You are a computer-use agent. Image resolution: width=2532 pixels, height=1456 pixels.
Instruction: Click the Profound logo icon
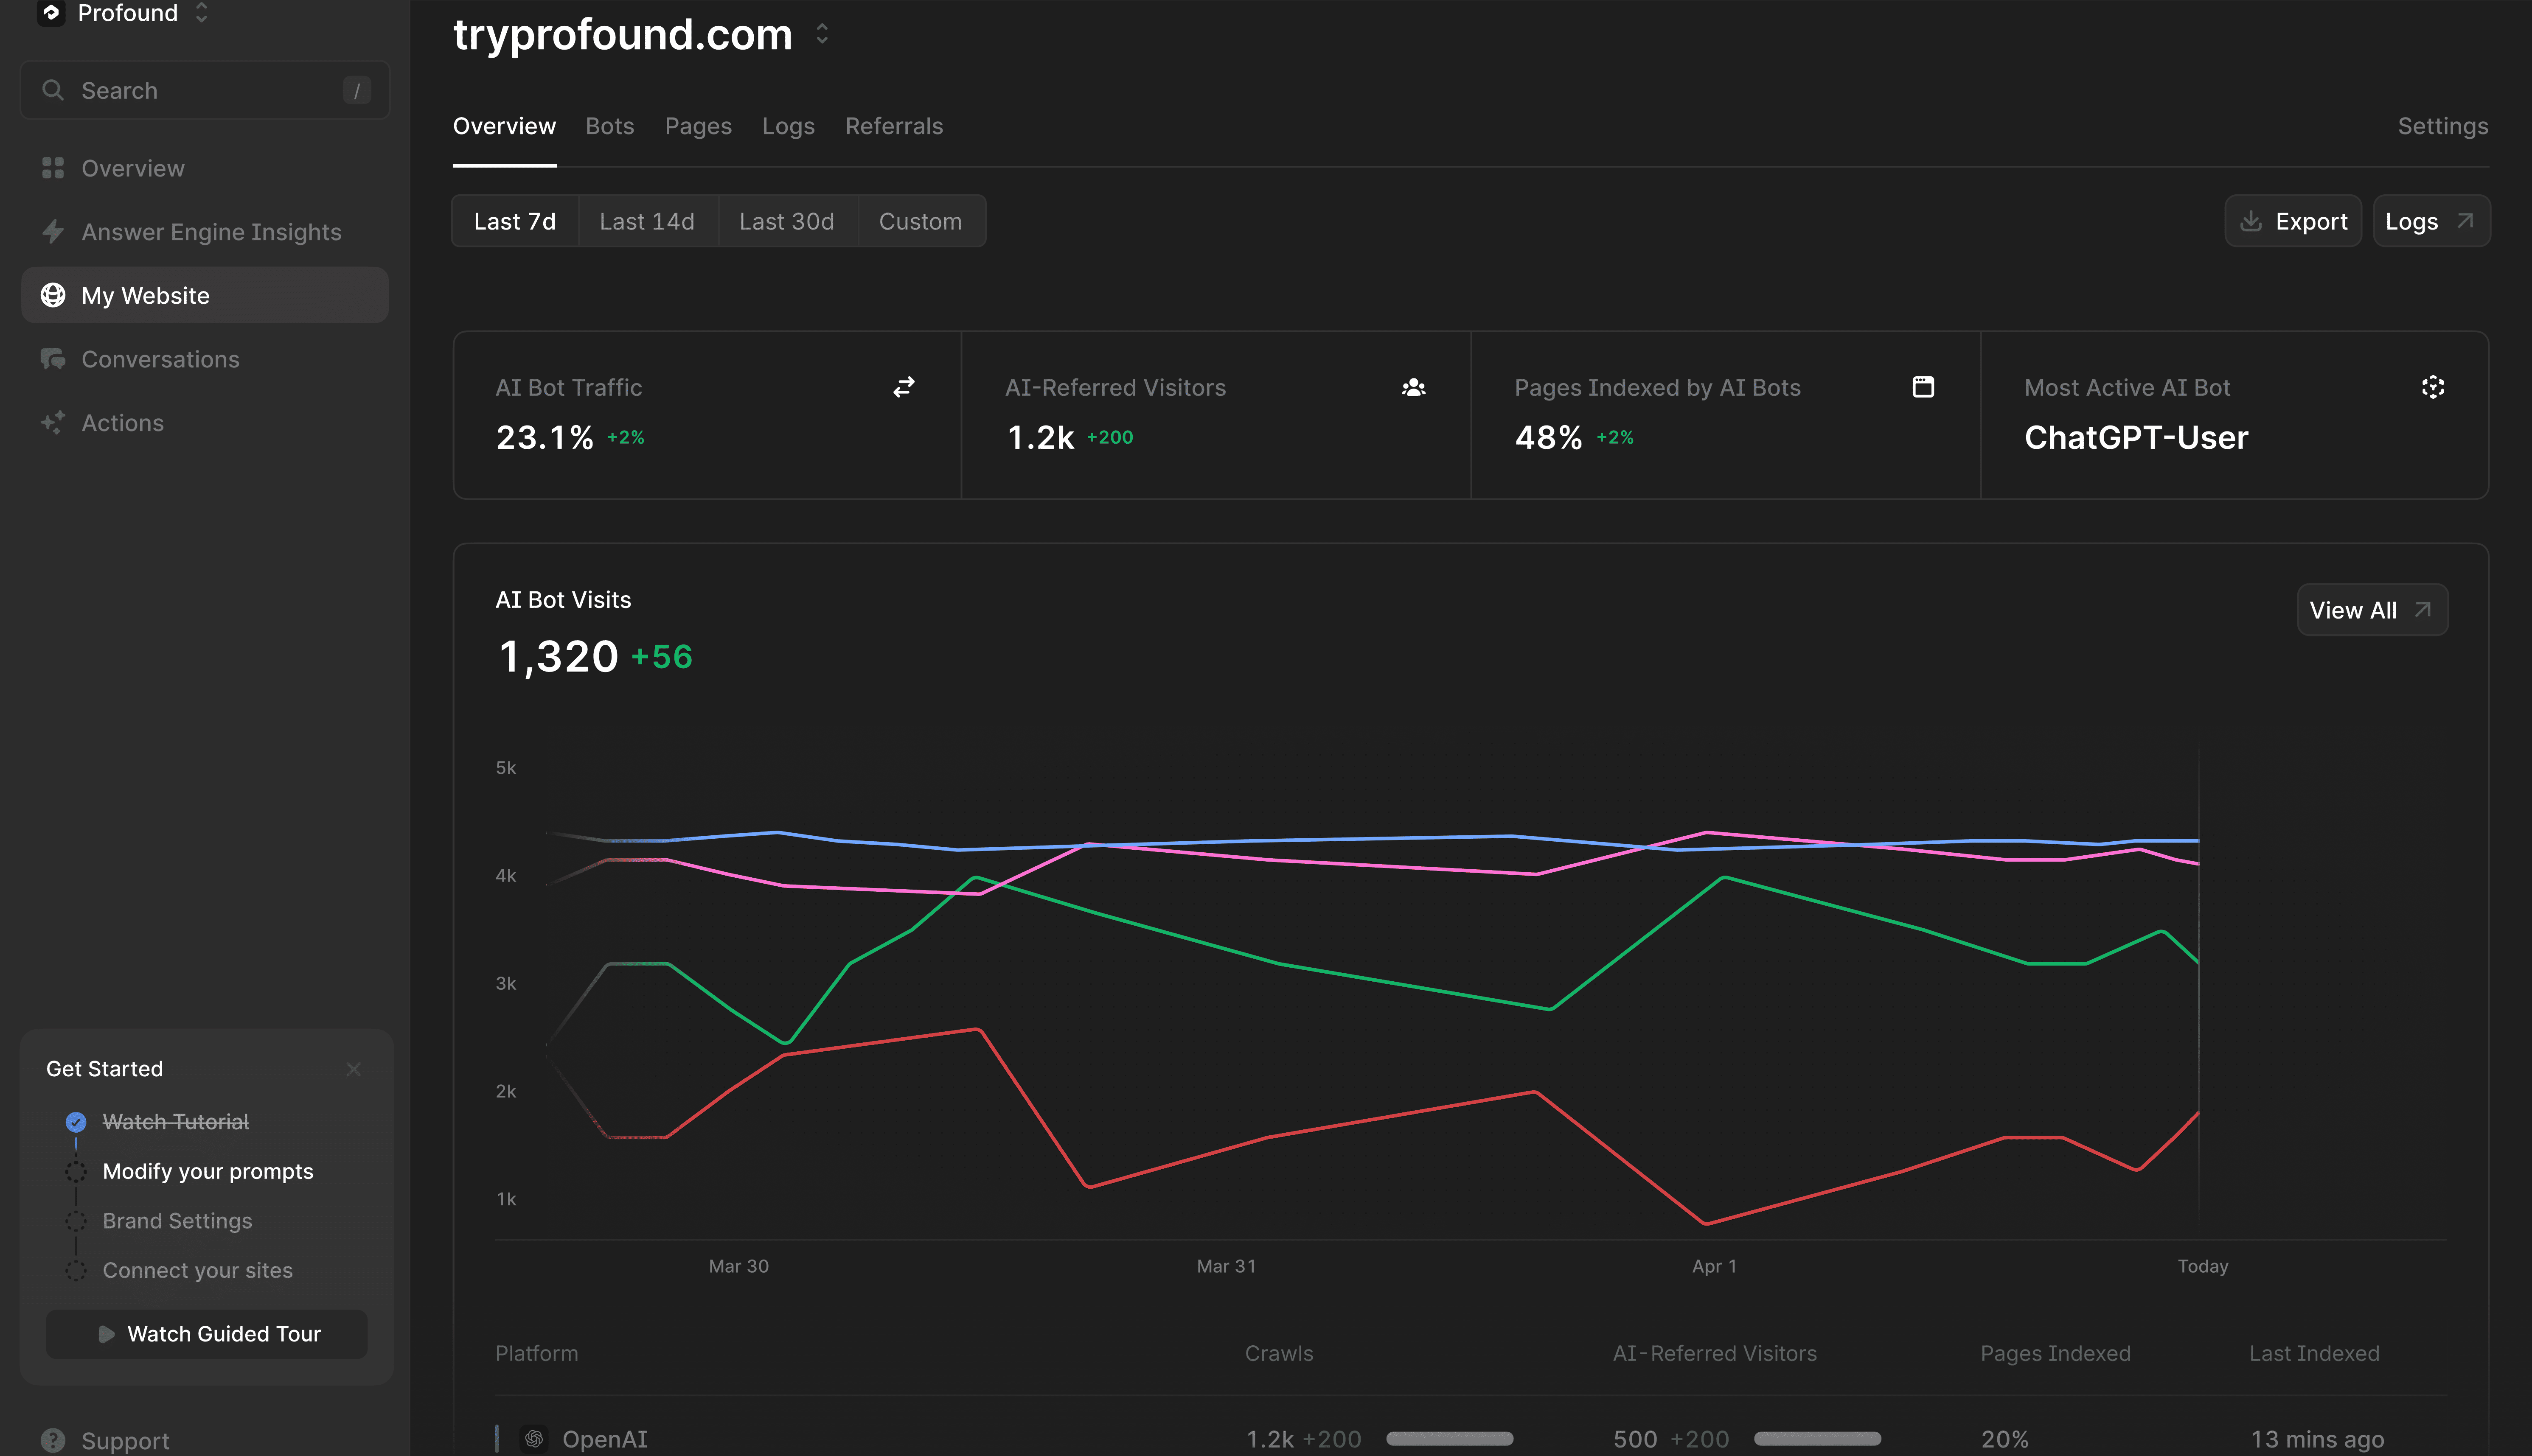[x=51, y=13]
